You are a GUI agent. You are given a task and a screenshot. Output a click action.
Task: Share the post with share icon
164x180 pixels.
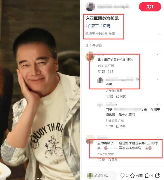[x=157, y=176]
